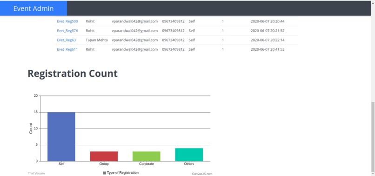
Task: Select phone number in Evet_Reg611 row
Action: coord(173,49)
